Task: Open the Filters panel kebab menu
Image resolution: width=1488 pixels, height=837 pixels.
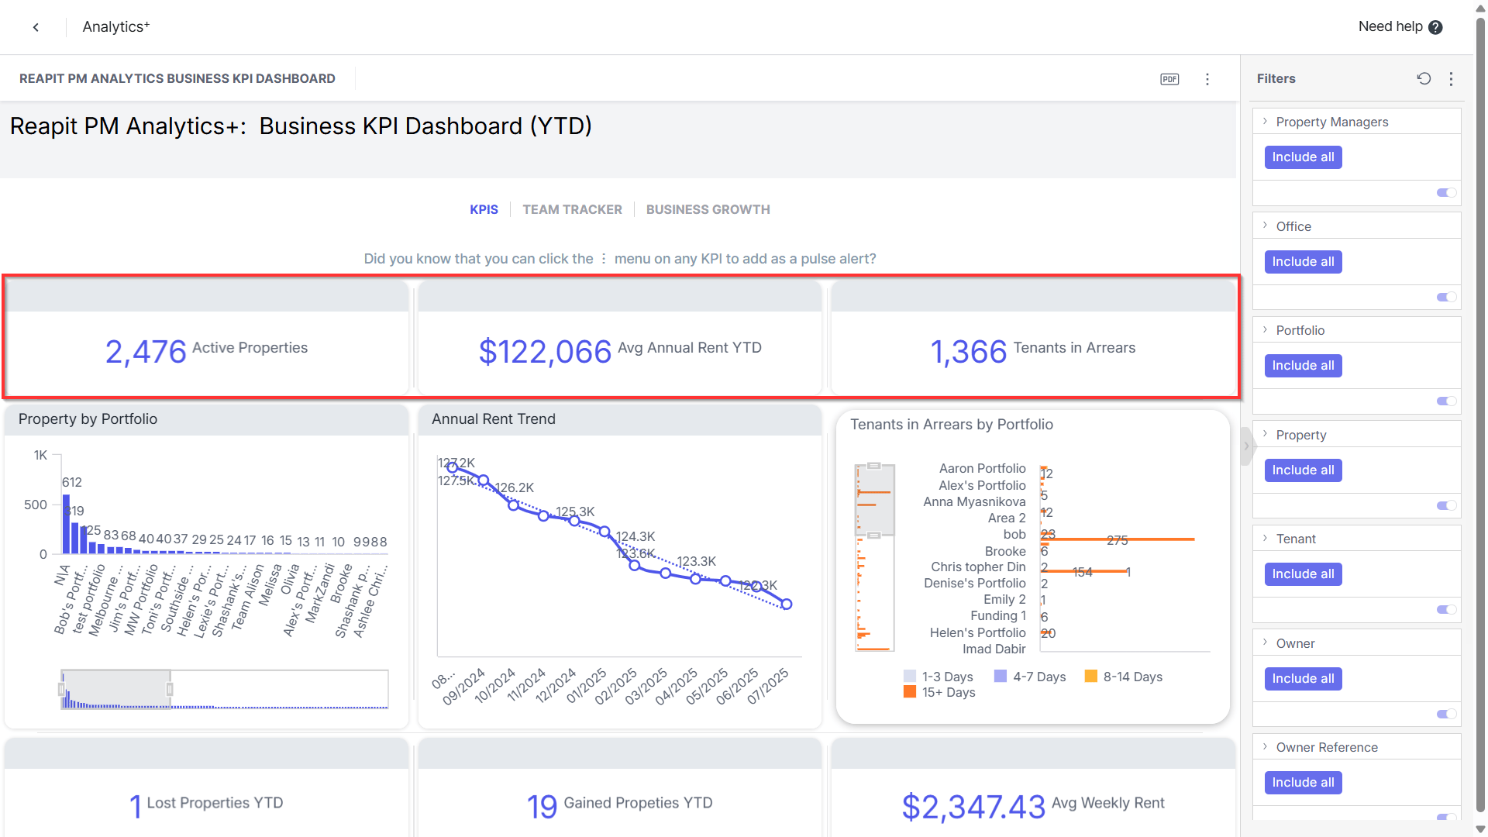Action: [1451, 78]
